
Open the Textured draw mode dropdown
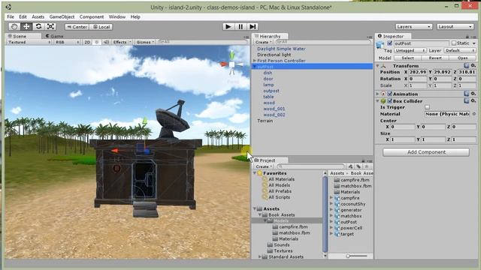29,42
